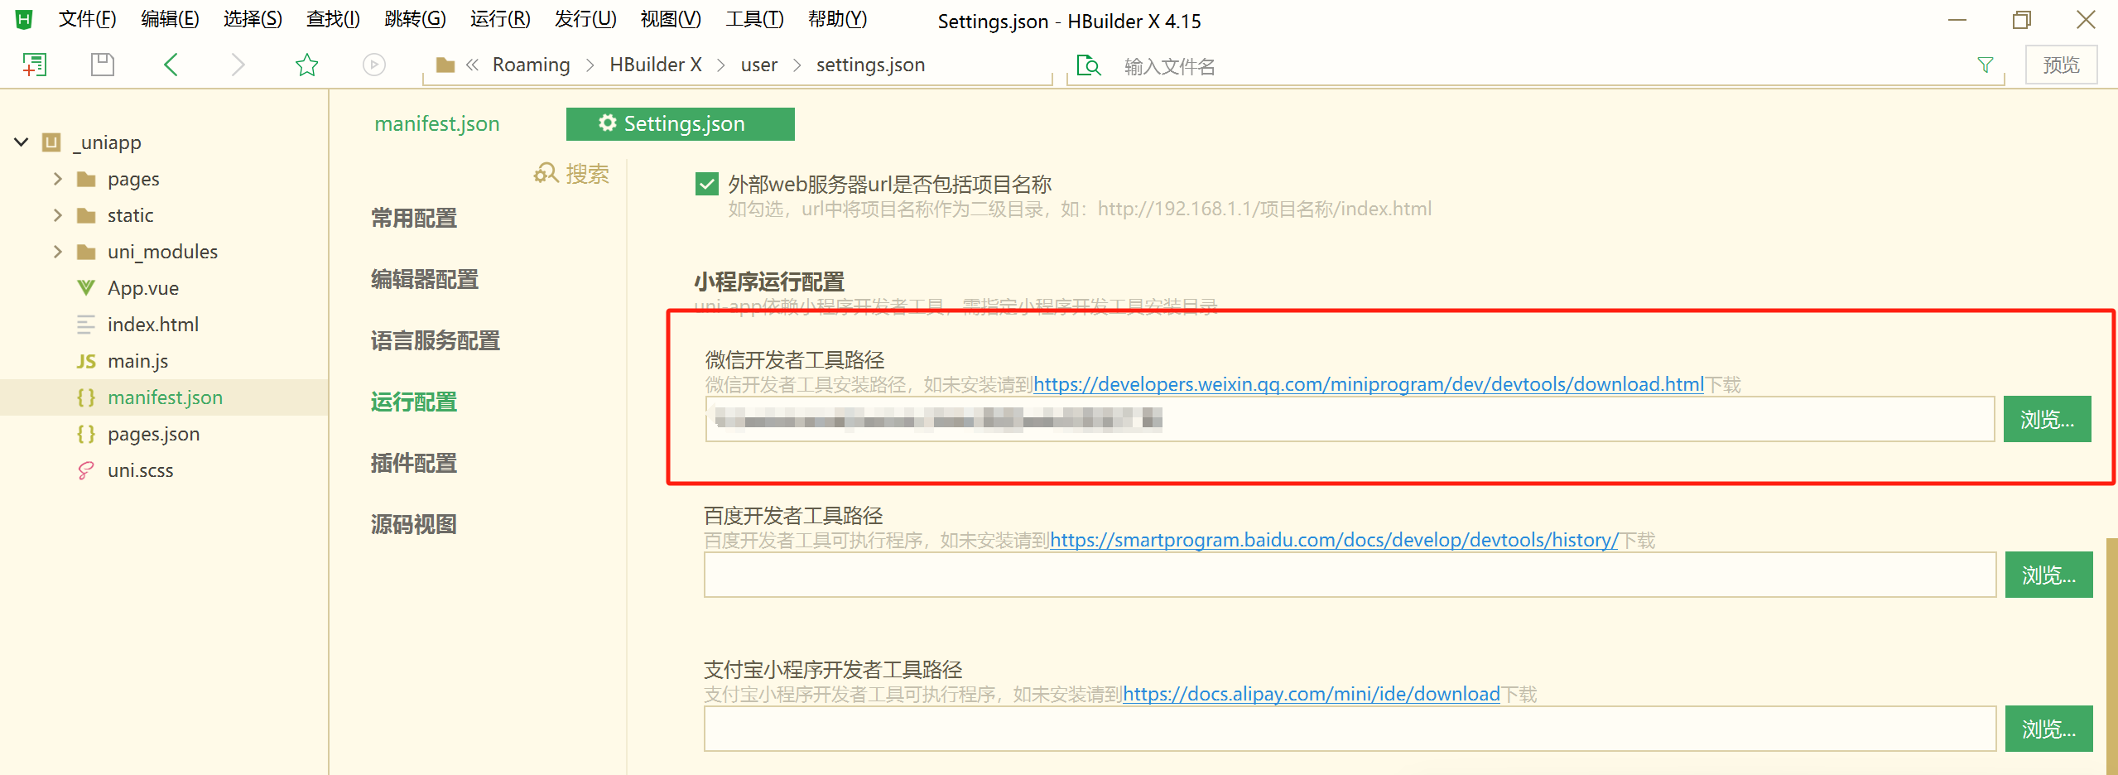Go forward with the right arrow icon

click(x=238, y=65)
